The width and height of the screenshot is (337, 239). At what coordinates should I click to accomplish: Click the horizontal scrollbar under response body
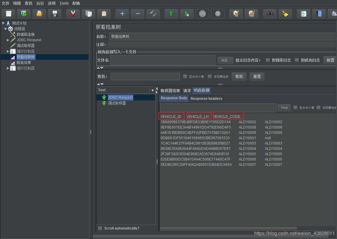tap(228, 228)
